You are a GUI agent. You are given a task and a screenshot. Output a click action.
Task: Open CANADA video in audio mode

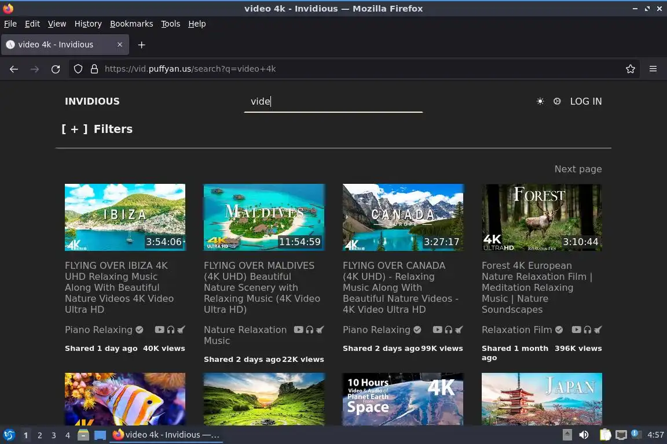pos(448,330)
